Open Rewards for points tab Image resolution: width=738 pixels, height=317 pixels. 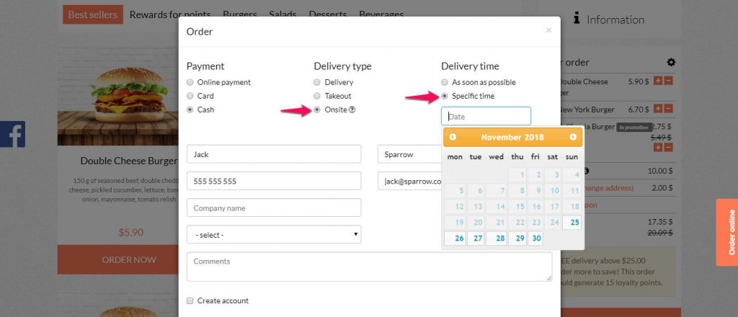[x=170, y=14]
